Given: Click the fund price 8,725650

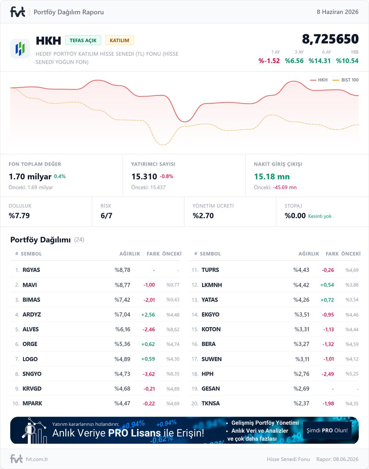Looking at the screenshot, I should [x=330, y=39].
